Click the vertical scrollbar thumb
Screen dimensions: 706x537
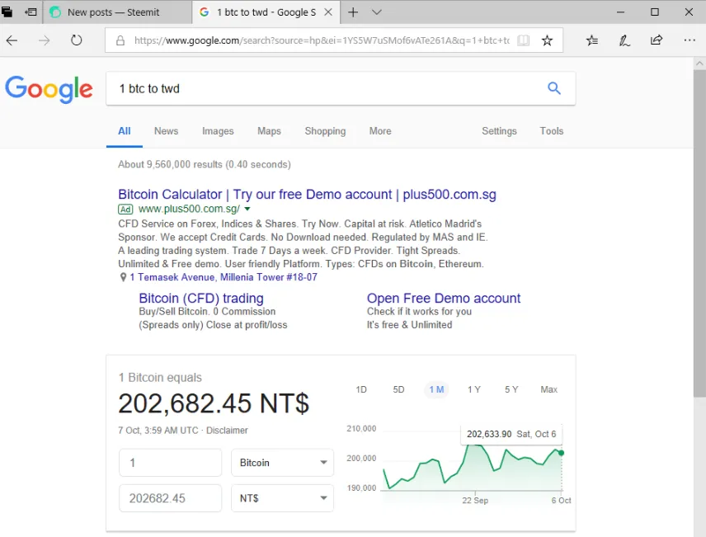699,234
